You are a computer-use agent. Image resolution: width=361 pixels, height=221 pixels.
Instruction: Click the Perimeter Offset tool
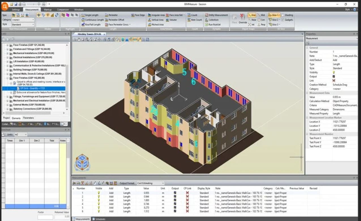click(115, 20)
